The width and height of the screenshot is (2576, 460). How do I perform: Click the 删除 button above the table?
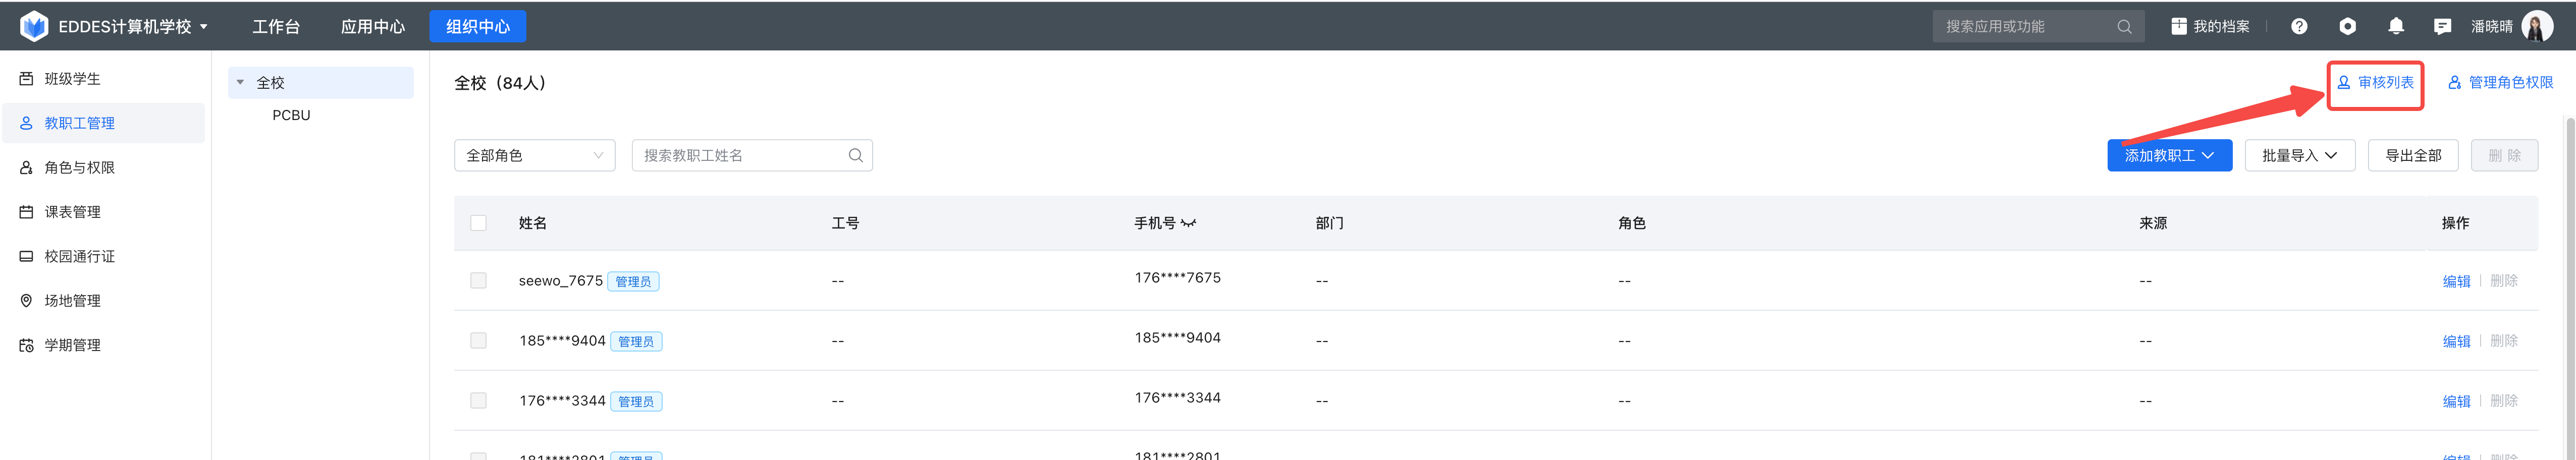2504,155
